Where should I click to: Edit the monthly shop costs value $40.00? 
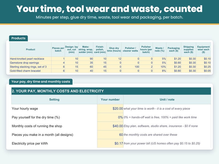pyautogui.click(x=110, y=126)
